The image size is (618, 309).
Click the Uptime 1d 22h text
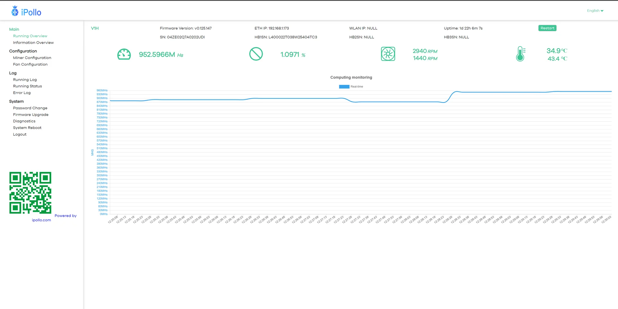(x=463, y=28)
